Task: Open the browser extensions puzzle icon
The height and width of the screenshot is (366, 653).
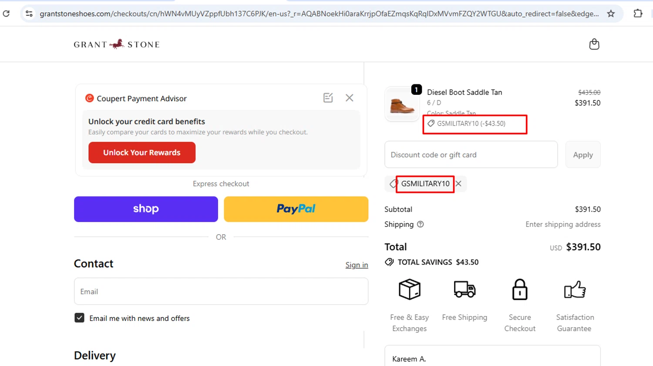Action: tap(638, 13)
